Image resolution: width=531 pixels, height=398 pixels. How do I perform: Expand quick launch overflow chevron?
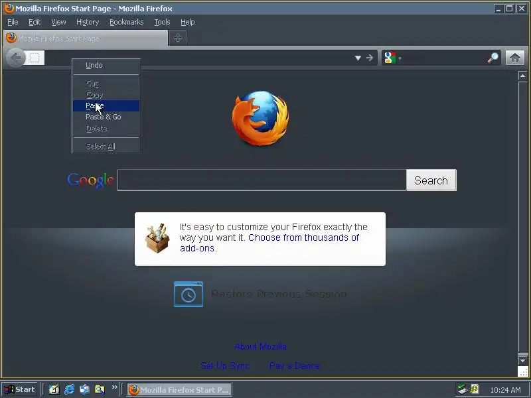[x=114, y=387]
